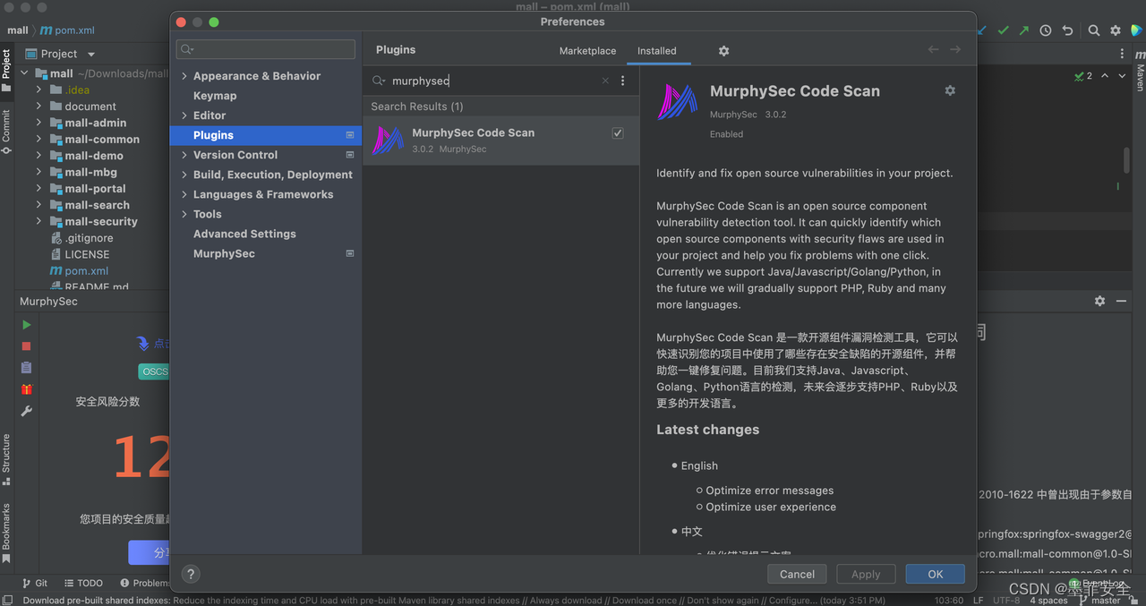Viewport: 1146px width, 606px height.
Task: Open the Maven tool window on right edge
Action: [1140, 72]
